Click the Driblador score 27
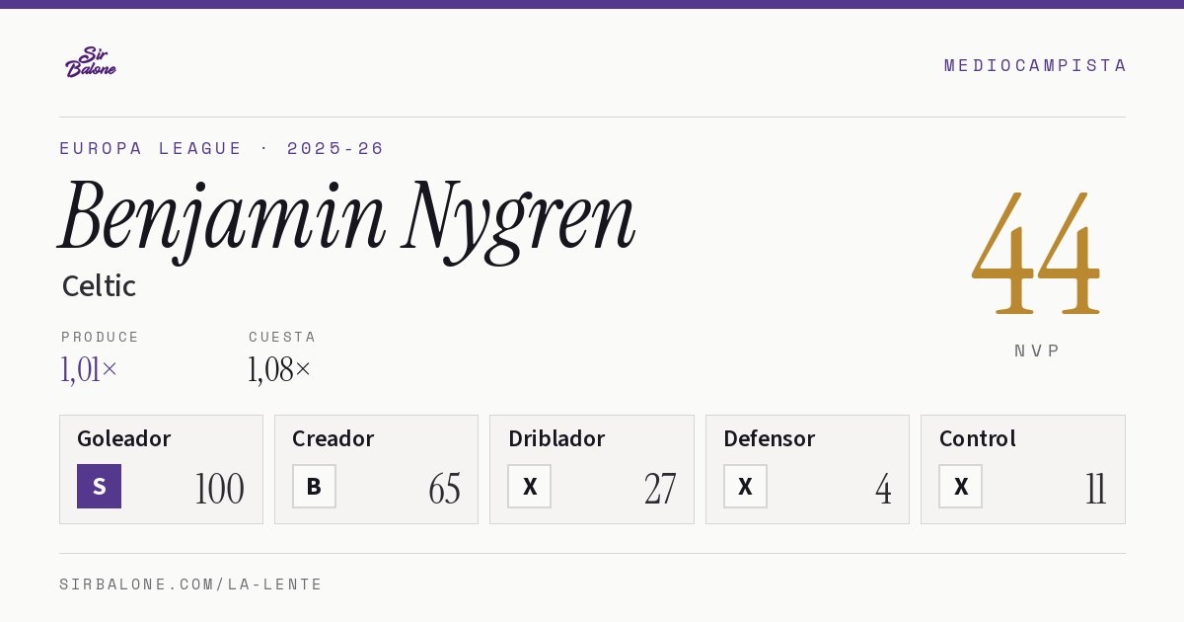This screenshot has width=1184, height=622. pyautogui.click(x=660, y=489)
